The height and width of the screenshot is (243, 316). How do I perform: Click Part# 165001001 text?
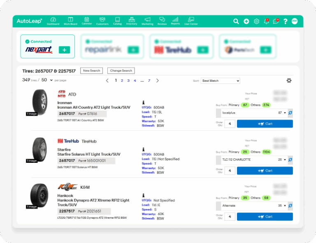pyautogui.click(x=92, y=161)
